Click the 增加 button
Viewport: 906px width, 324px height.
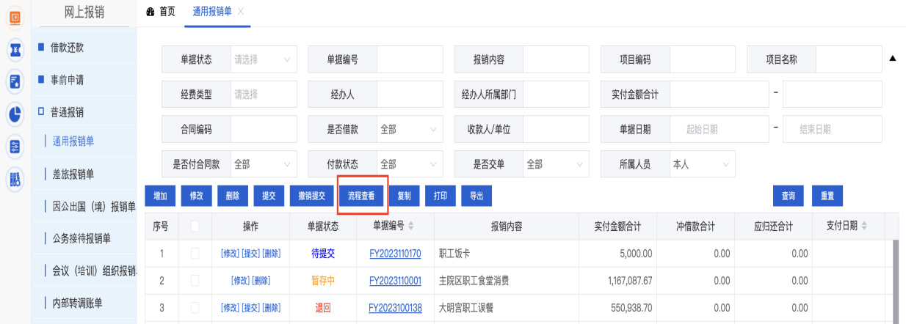[160, 196]
